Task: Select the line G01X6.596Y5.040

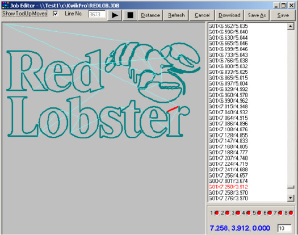Action: pos(228,32)
